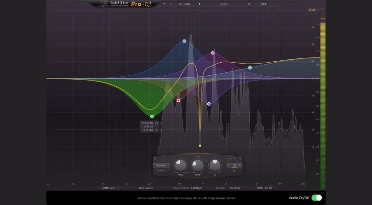
Task: Click the Q 1.000 value readout
Action: pyautogui.click(x=148, y=130)
